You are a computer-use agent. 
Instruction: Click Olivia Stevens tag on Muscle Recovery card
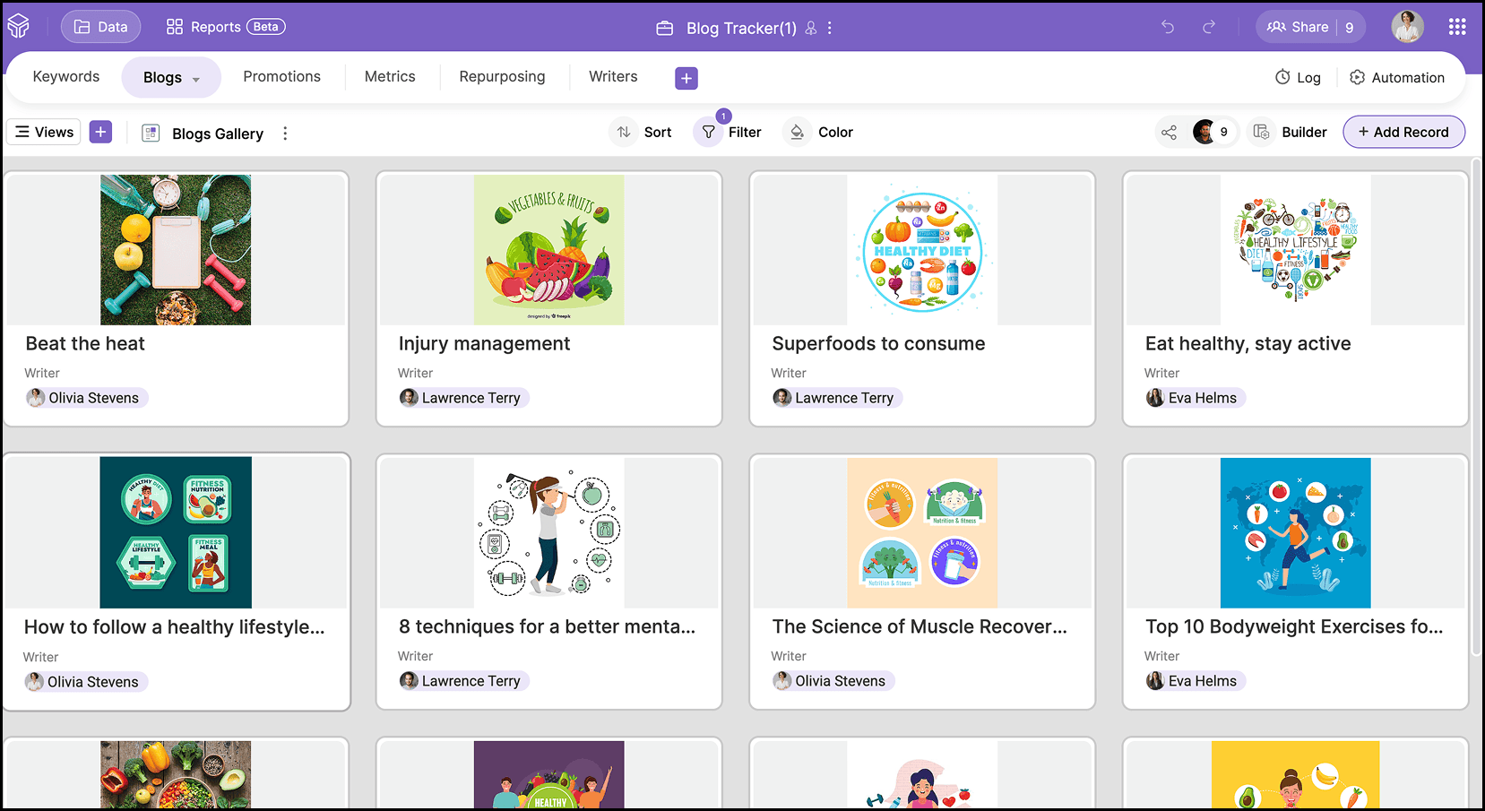point(833,681)
